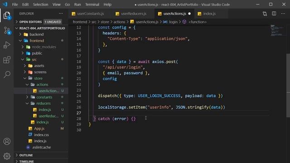Click userActions.js in the breadcrumb path

[x=145, y=22]
